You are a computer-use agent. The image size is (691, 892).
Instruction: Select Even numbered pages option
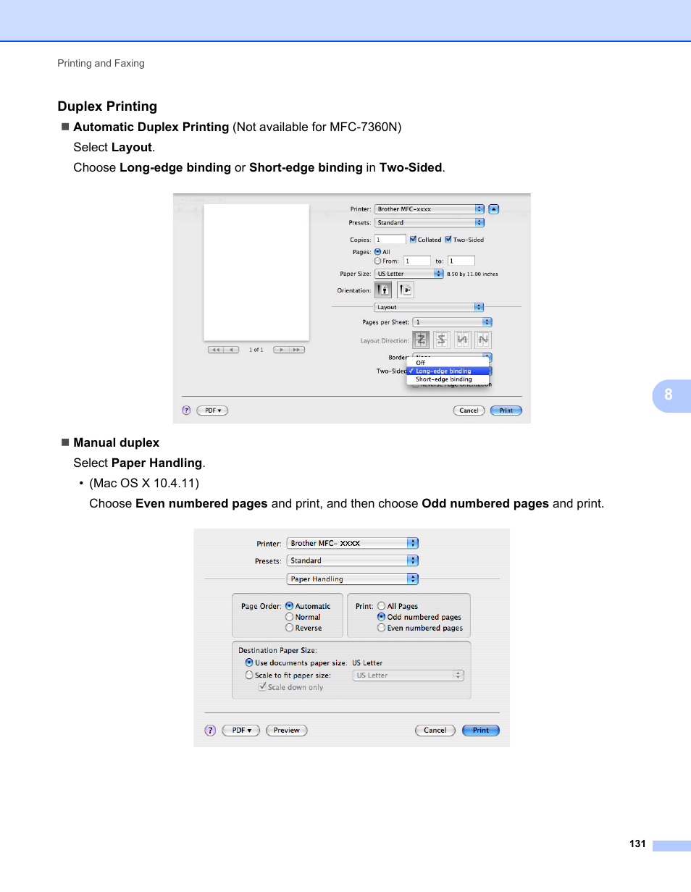[381, 628]
